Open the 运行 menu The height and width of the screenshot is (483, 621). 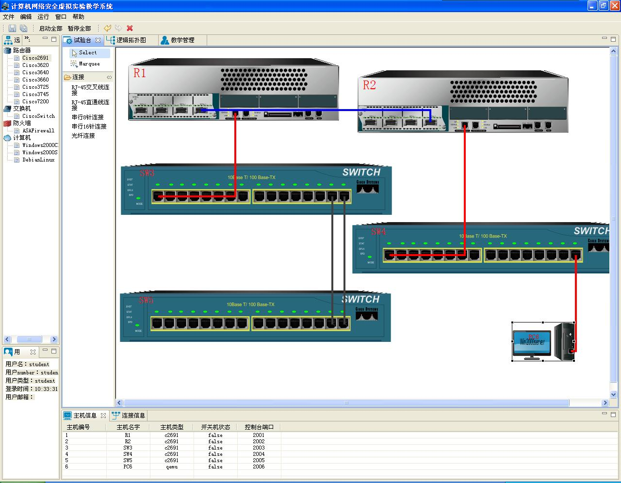click(43, 16)
